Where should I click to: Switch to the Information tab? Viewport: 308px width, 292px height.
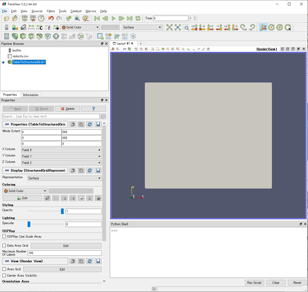(31, 95)
